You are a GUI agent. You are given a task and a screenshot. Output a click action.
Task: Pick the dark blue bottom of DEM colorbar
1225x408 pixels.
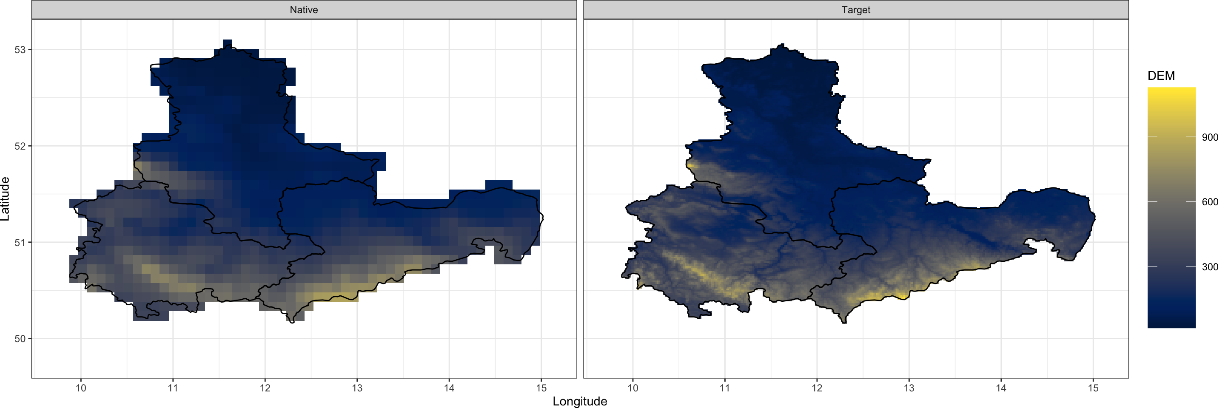[x=1171, y=323]
